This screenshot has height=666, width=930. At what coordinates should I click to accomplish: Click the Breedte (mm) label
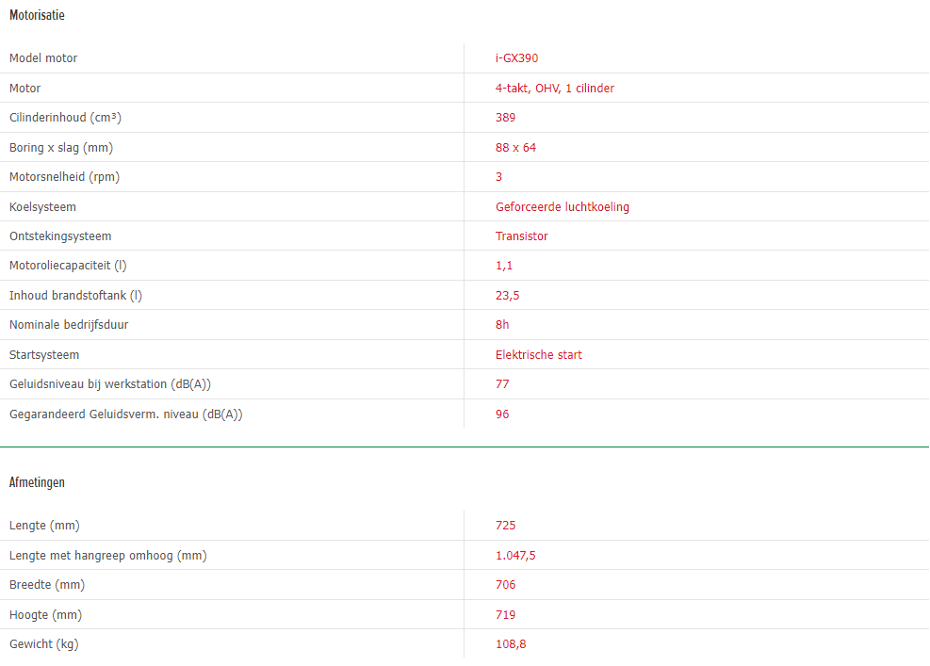[47, 585]
